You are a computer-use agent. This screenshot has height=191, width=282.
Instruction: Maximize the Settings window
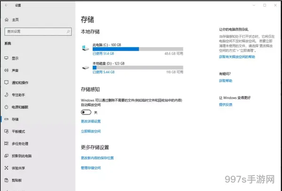[x=265, y=5]
